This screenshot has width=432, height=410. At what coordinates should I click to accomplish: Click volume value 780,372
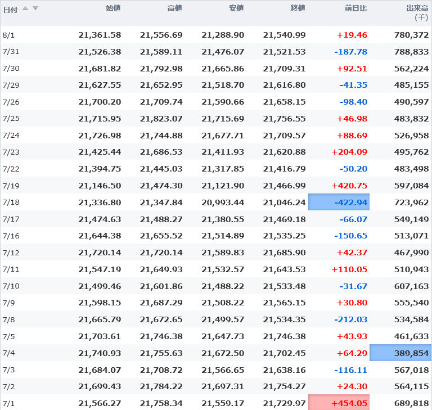point(412,35)
